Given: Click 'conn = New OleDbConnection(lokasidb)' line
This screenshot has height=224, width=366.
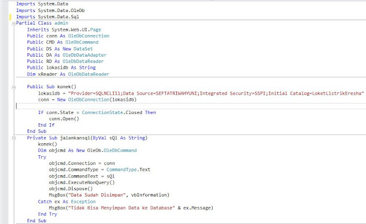Looking at the screenshot, I should [87, 100].
